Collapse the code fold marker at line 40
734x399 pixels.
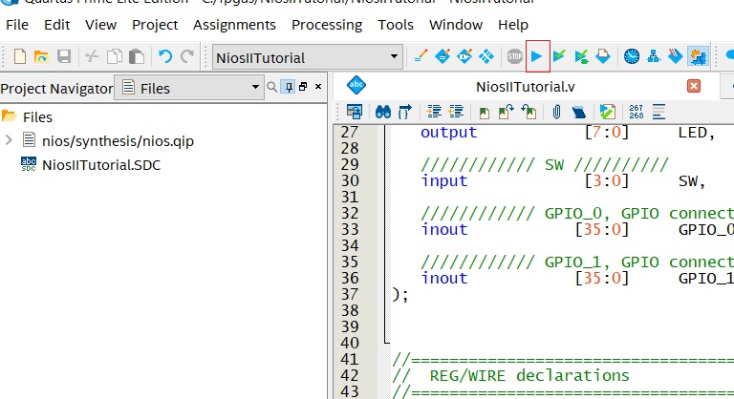click(x=387, y=343)
